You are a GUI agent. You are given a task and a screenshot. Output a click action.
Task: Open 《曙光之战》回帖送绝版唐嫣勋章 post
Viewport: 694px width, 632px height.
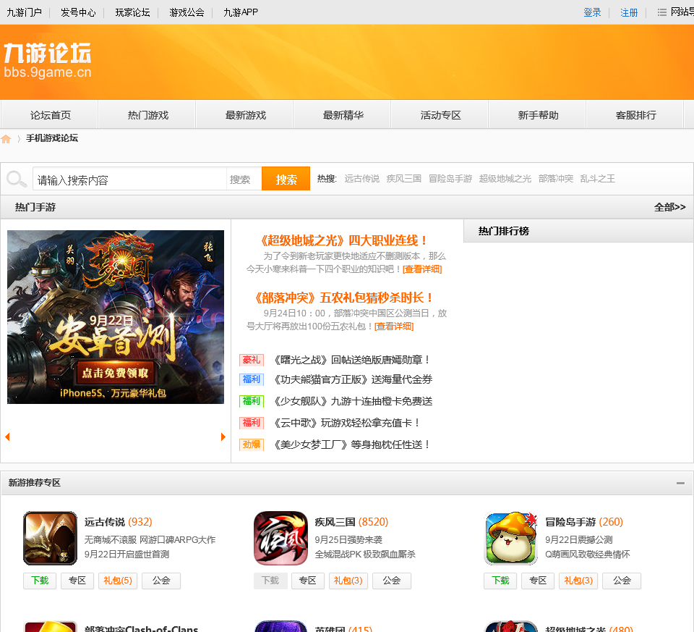point(352,360)
